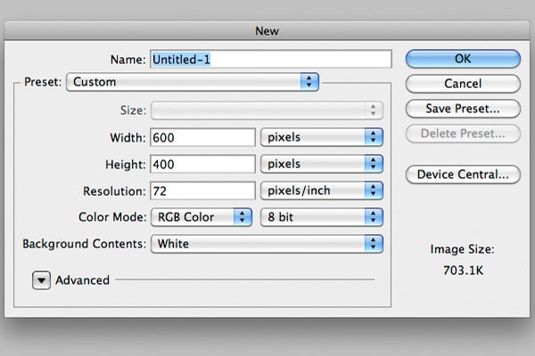Click the Resolution field showing 72

click(x=202, y=191)
